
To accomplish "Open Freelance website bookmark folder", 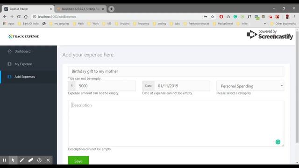I will (x=196, y=24).
